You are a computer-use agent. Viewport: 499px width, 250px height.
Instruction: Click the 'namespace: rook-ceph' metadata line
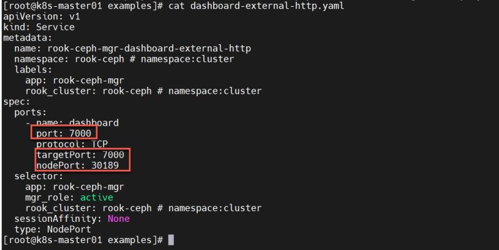tap(124, 59)
